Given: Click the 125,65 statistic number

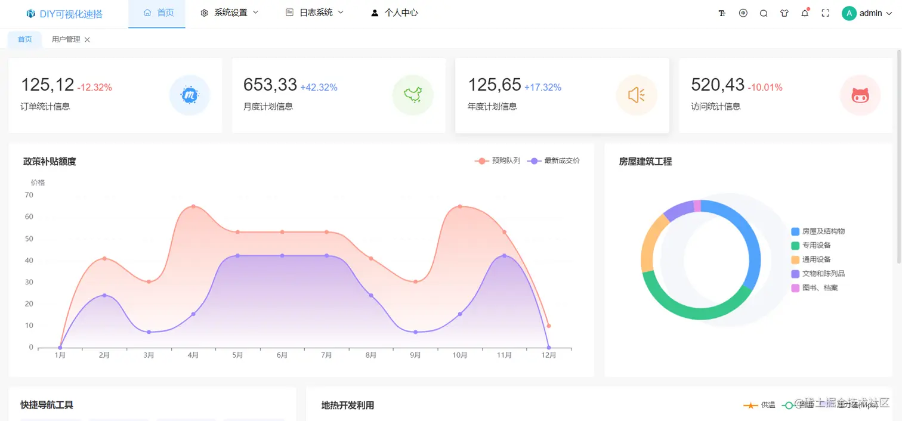Looking at the screenshot, I should click(495, 85).
